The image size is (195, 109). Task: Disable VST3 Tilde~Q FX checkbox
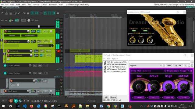point(105,67)
